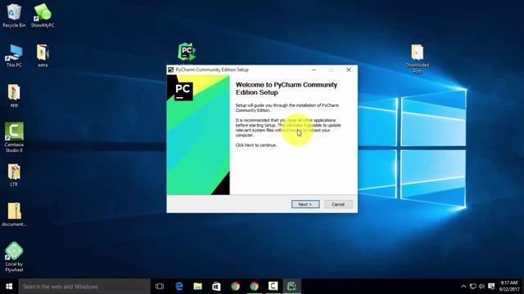The height and width of the screenshot is (294, 524).
Task: Close the PyCharm setup window
Action: [349, 69]
